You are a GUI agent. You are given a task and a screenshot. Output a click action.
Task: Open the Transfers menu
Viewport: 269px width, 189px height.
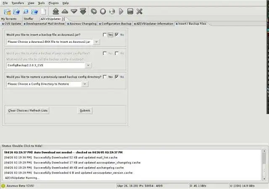click(18, 3)
